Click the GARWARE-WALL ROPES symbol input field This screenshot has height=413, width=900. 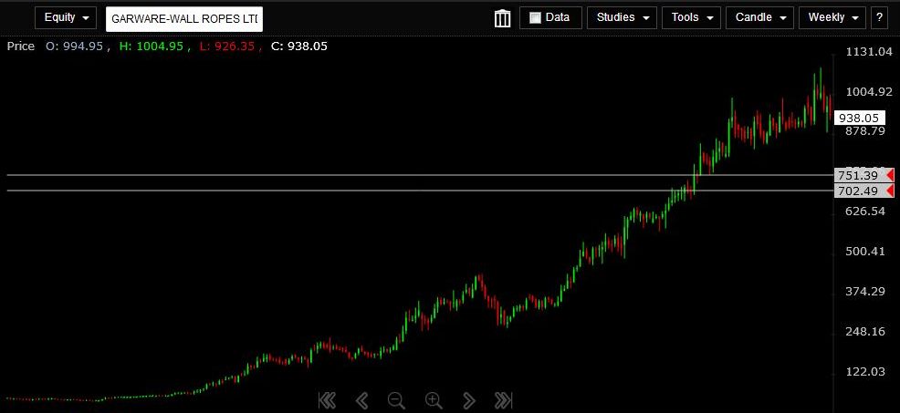(x=184, y=18)
